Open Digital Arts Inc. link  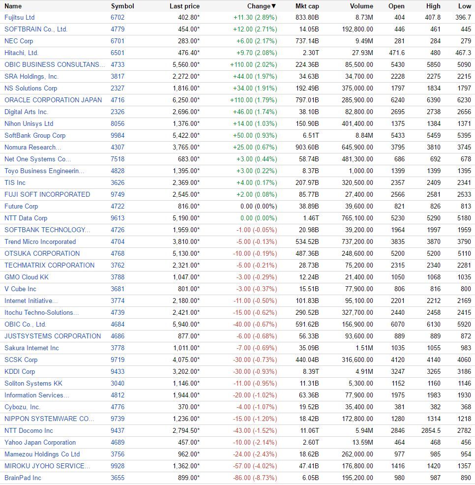(26, 112)
